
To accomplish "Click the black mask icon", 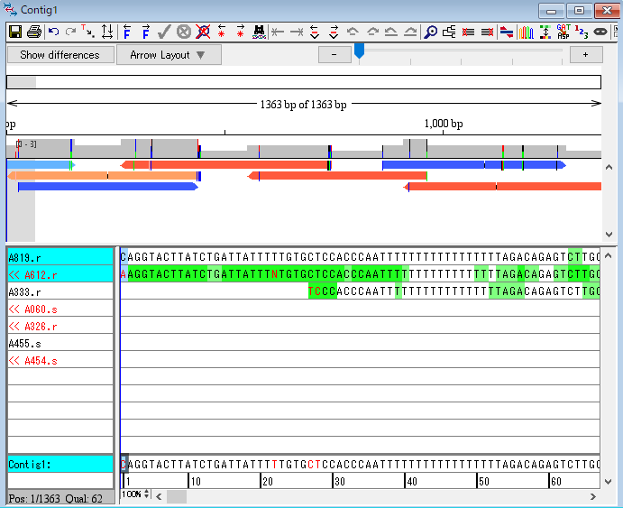I will (x=600, y=32).
